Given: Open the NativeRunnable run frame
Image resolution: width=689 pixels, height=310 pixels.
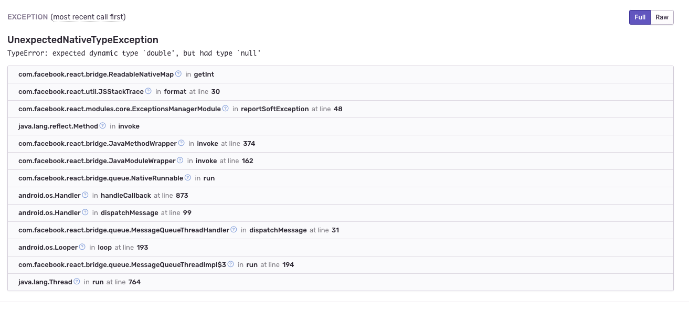Looking at the screenshot, I should [341, 178].
